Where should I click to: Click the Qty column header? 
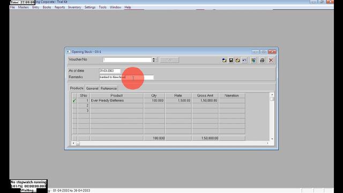tap(154, 95)
